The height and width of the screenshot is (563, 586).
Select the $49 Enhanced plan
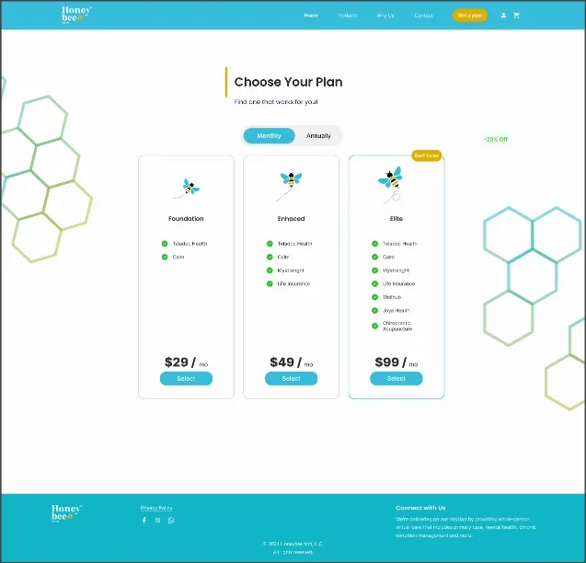291,379
